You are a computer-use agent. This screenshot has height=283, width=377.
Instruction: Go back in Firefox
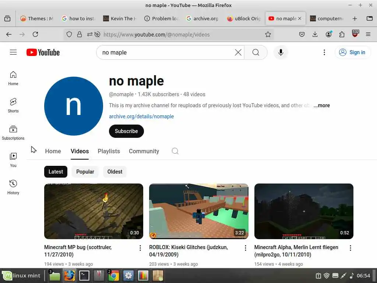[x=9, y=34]
